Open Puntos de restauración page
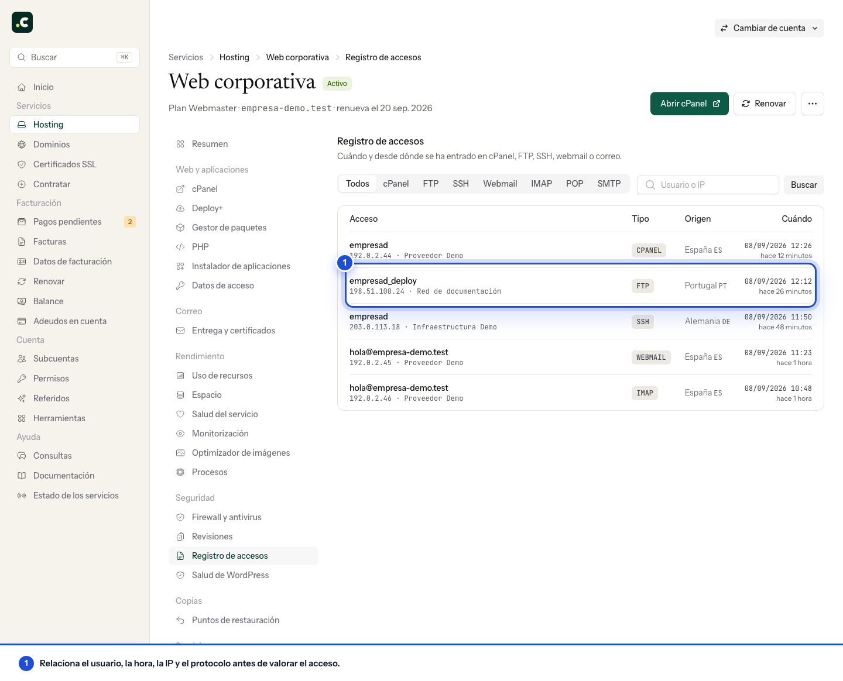 pyautogui.click(x=244, y=620)
